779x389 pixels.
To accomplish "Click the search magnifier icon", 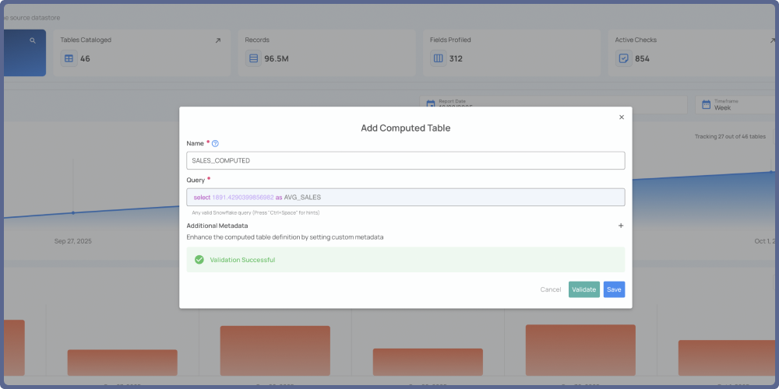I will [33, 40].
